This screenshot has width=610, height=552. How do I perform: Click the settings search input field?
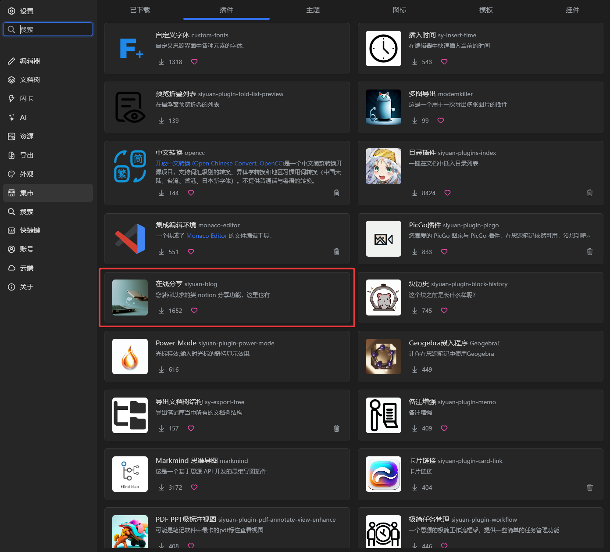[48, 29]
